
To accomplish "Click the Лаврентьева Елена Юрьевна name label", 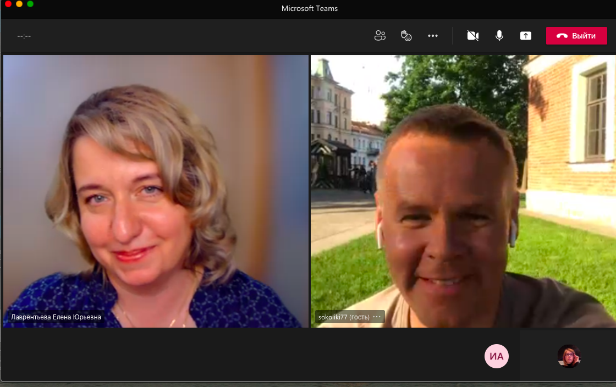I will 56,317.
